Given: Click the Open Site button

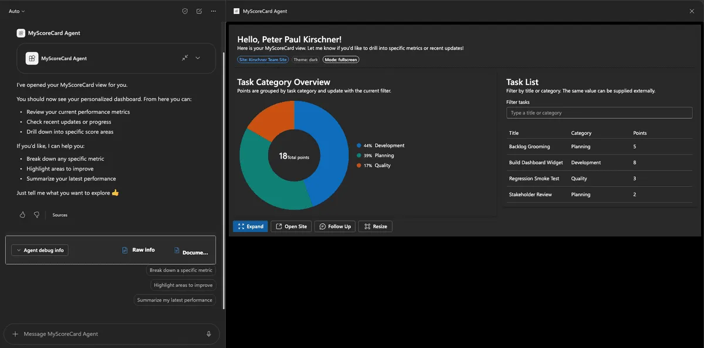Looking at the screenshot, I should (291, 226).
